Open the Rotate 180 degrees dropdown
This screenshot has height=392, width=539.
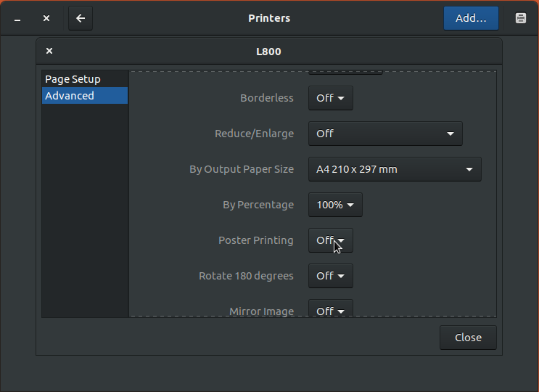point(331,276)
